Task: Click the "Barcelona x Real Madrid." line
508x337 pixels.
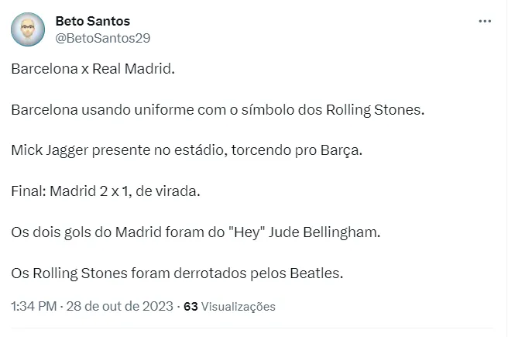Action: (94, 70)
